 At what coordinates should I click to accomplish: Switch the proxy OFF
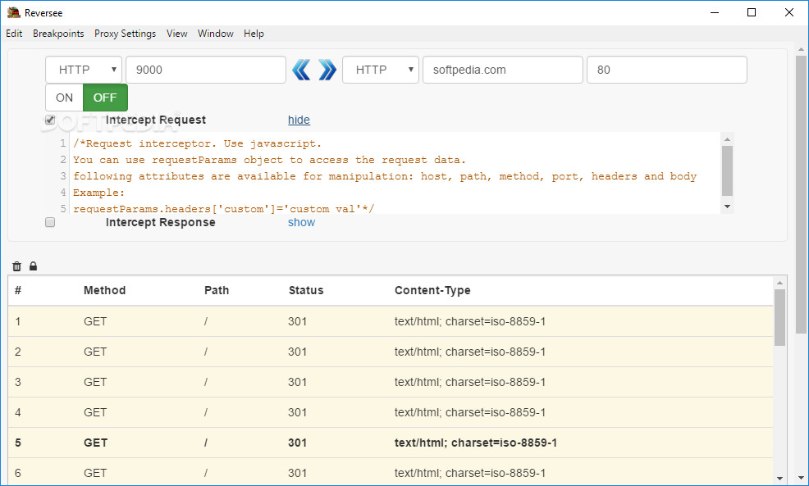tap(105, 98)
